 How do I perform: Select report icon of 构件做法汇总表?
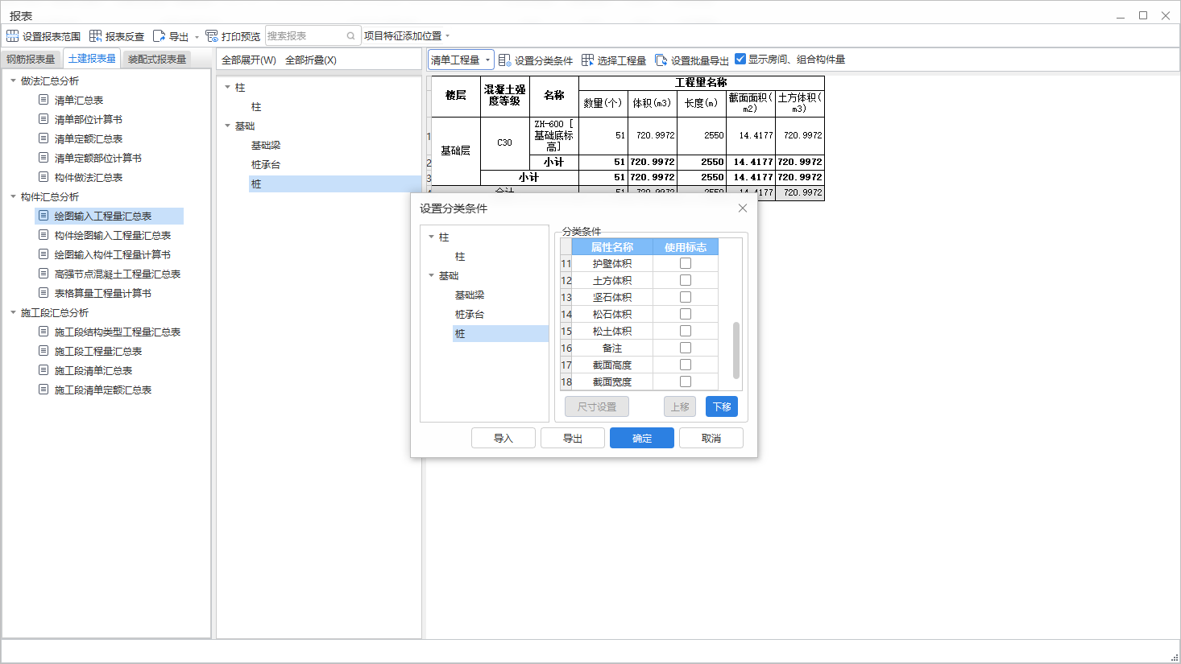pyautogui.click(x=44, y=177)
